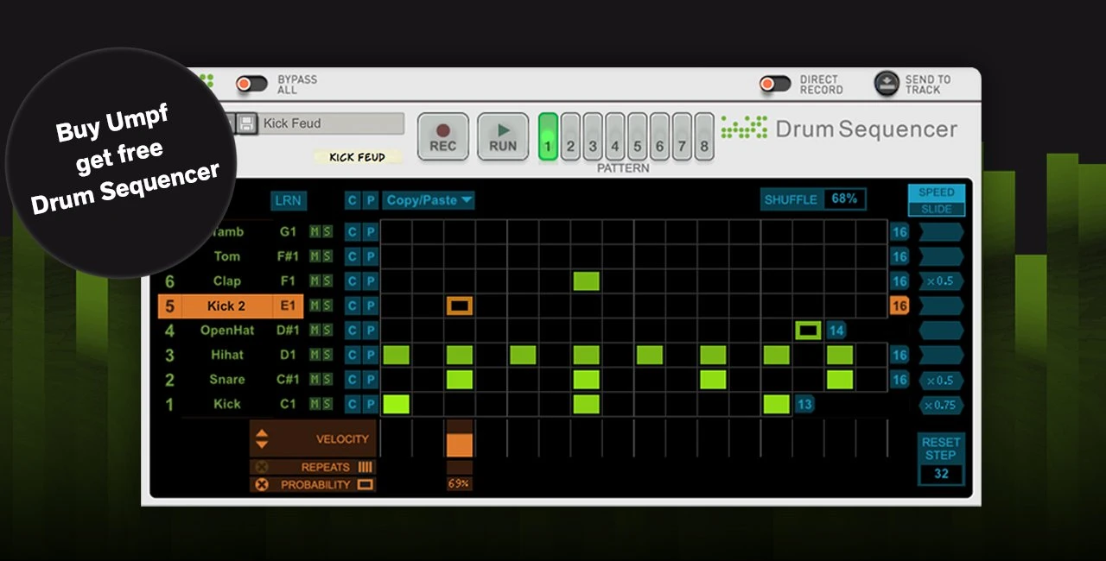1106x561 pixels.
Task: Click the Probability X icon
Action: pos(262,485)
